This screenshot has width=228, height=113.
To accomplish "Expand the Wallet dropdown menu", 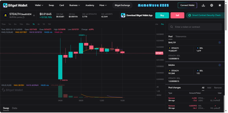I will click(39, 5).
